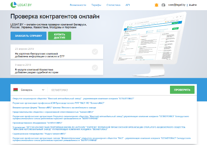Click the БЕЛАВТОМАЗ search input field
This screenshot has height=145, width=207.
108,90
